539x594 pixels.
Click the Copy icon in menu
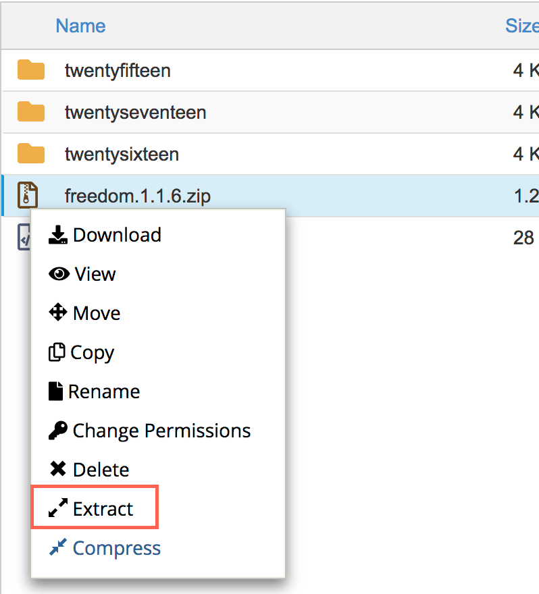(x=57, y=352)
